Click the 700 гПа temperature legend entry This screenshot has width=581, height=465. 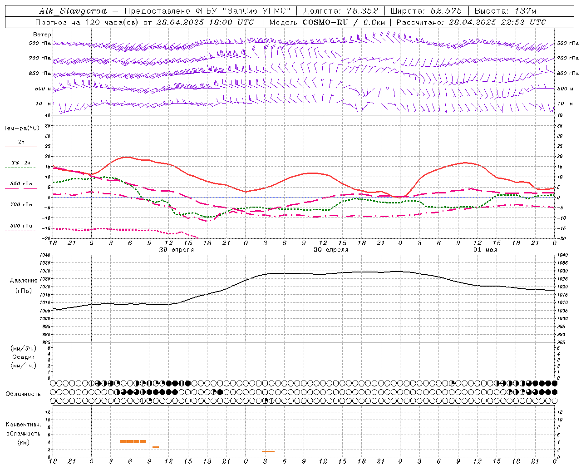point(21,205)
